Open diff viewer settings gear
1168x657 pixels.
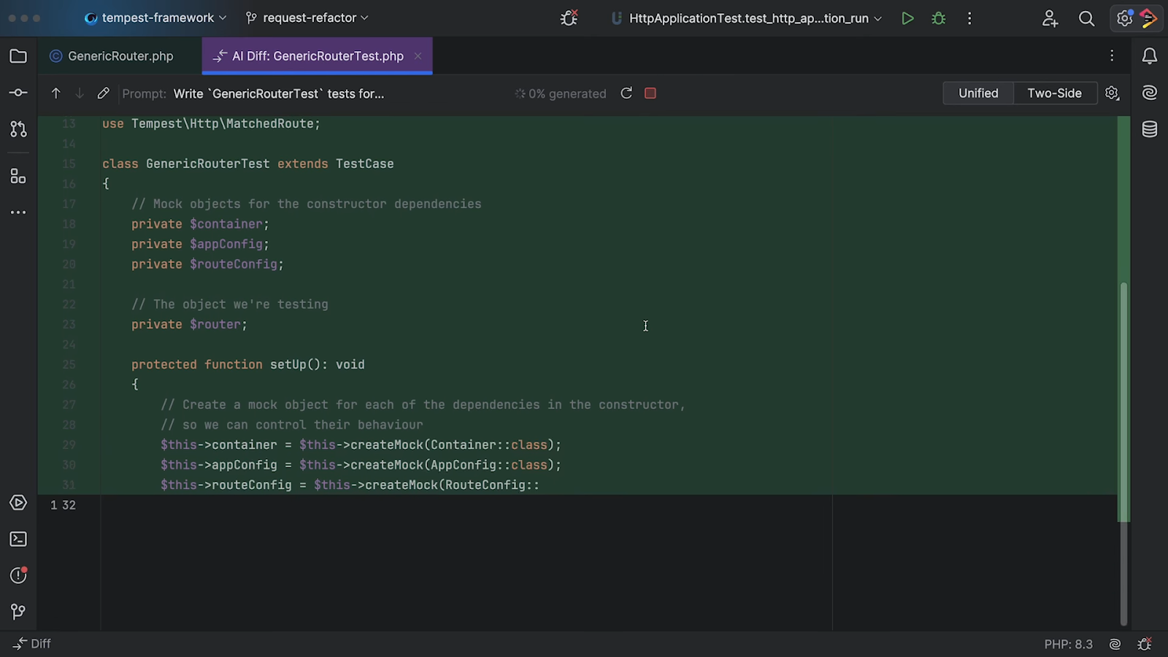(1112, 93)
